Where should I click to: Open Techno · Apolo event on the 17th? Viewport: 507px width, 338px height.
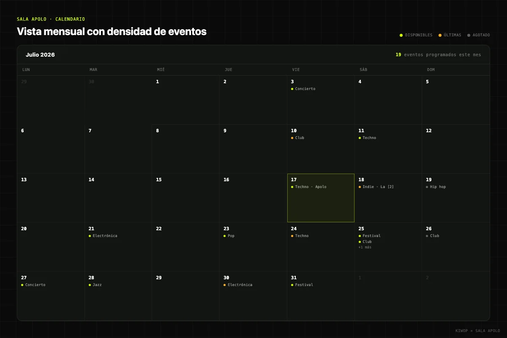click(x=309, y=187)
